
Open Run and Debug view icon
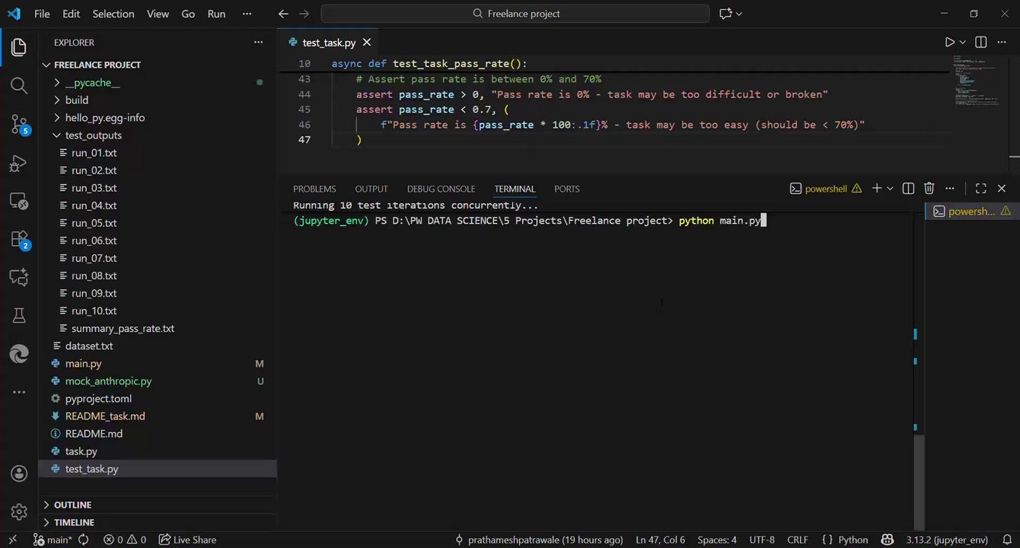tap(19, 163)
